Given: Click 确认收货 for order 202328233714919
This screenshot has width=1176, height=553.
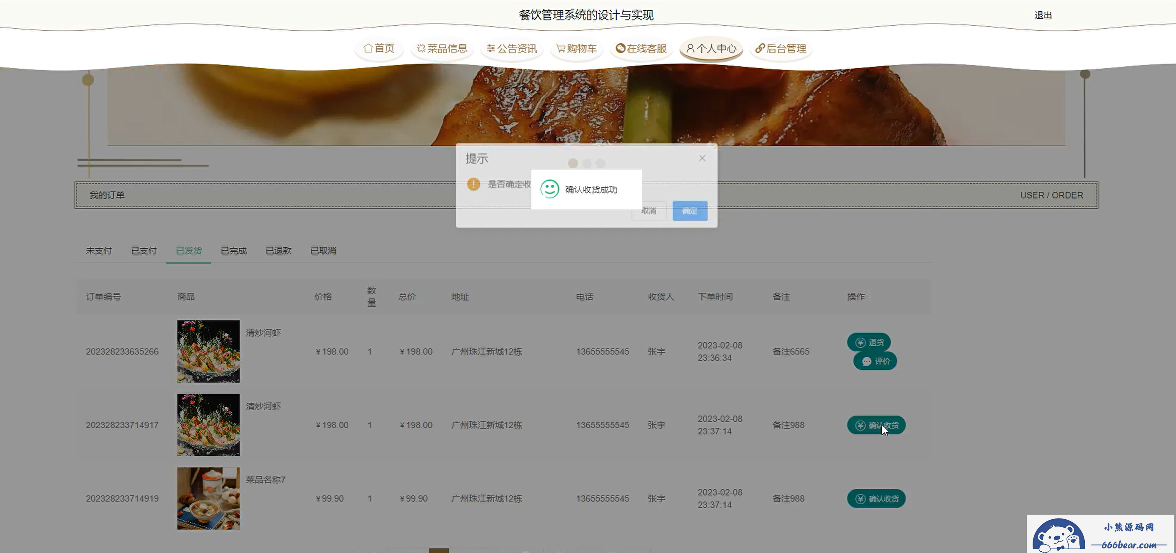Looking at the screenshot, I should point(876,499).
